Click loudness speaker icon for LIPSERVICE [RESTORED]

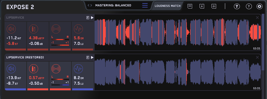[x=11, y=69]
